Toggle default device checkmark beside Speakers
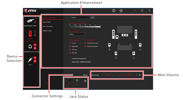Screen dimensions: 183x100 click(35, 32)
